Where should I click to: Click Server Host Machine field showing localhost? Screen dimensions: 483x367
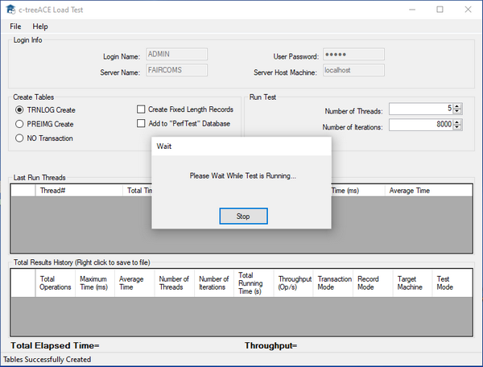[353, 70]
